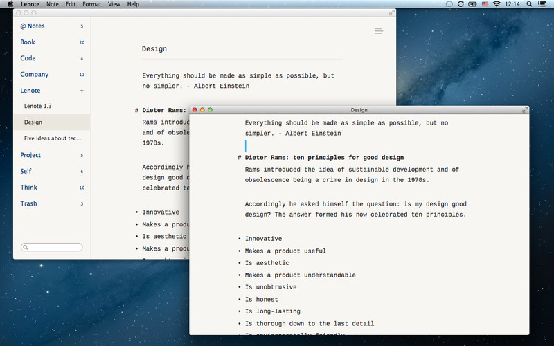Open the Help menu

point(133,4)
